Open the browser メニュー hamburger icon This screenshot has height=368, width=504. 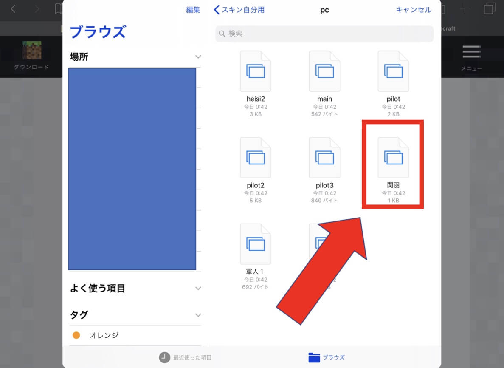point(471,52)
